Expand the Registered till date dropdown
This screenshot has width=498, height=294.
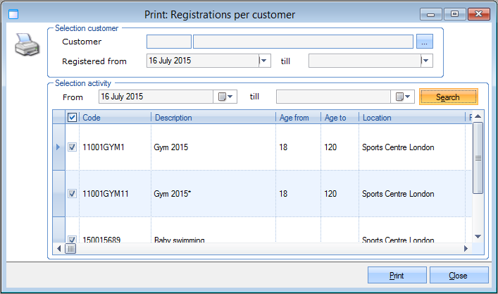tap(426, 61)
